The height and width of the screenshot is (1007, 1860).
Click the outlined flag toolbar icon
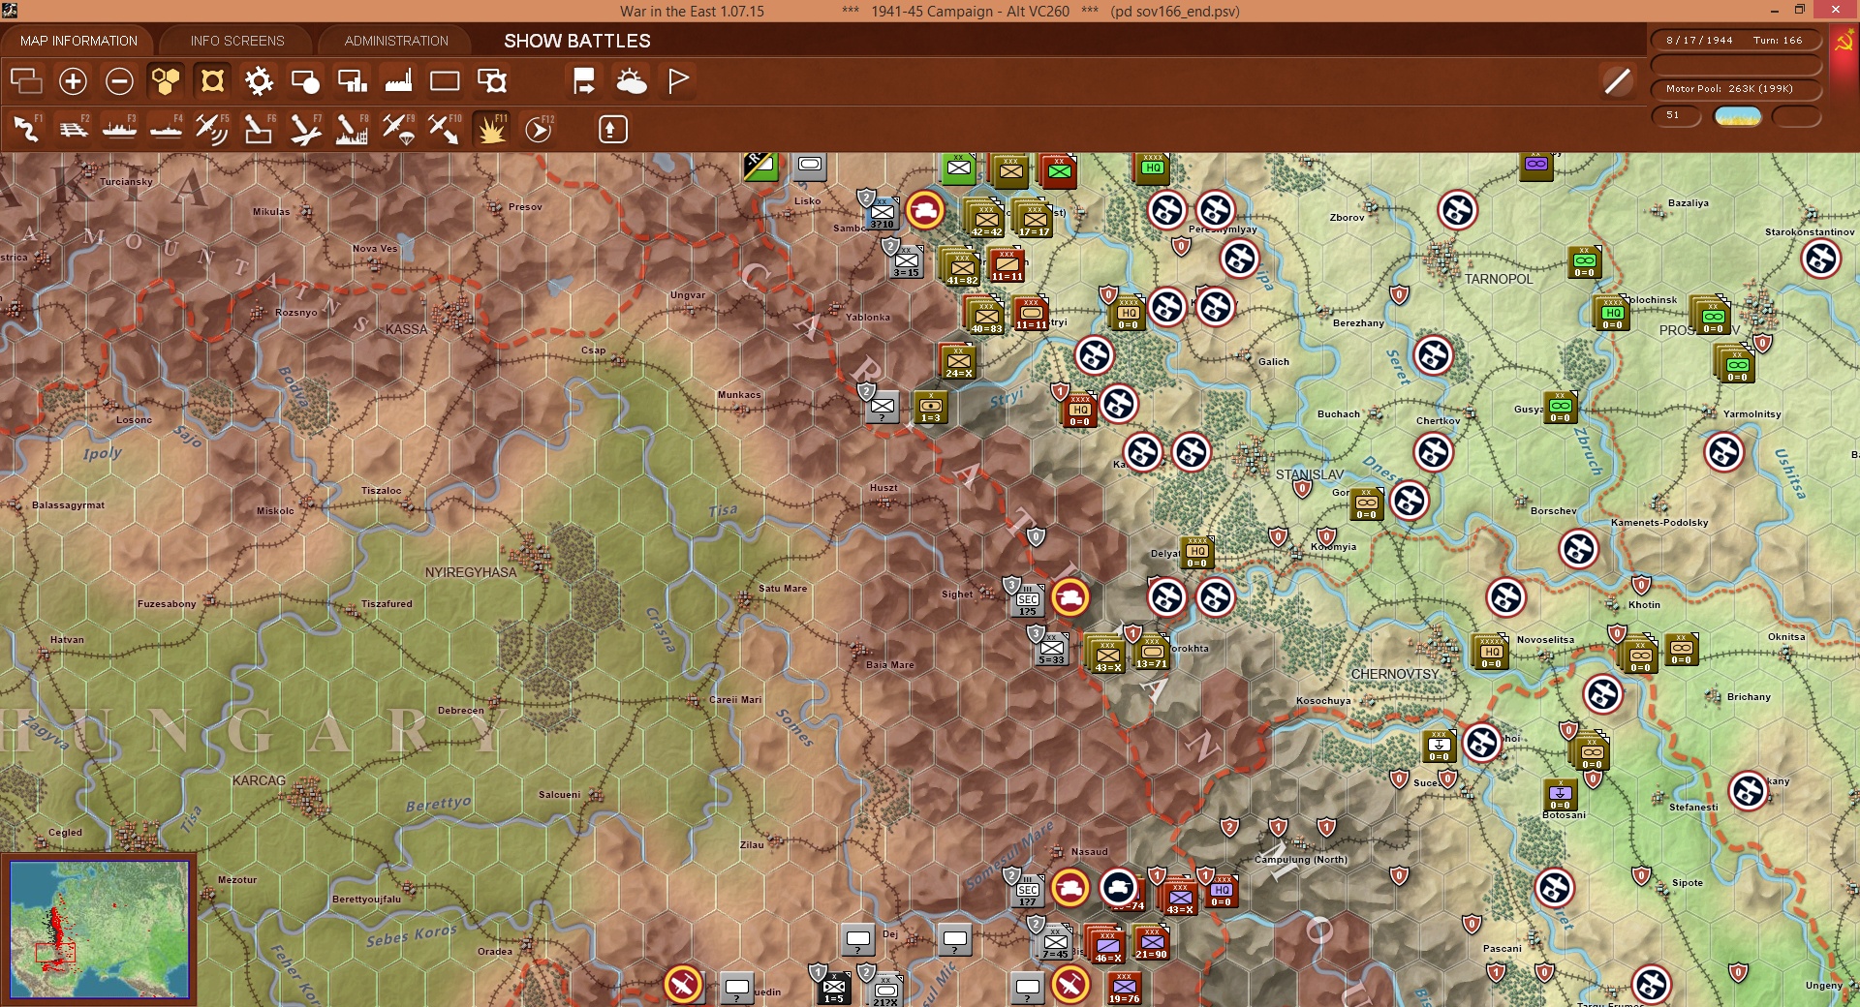tap(678, 81)
